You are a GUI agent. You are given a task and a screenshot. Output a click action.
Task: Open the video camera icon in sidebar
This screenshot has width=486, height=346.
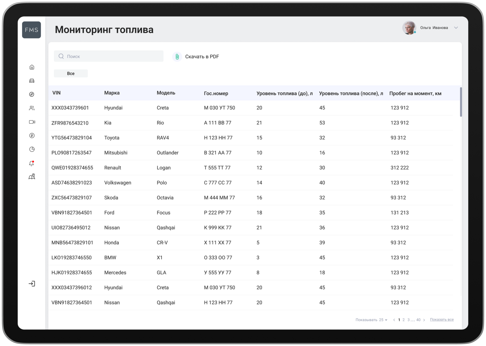pos(32,122)
